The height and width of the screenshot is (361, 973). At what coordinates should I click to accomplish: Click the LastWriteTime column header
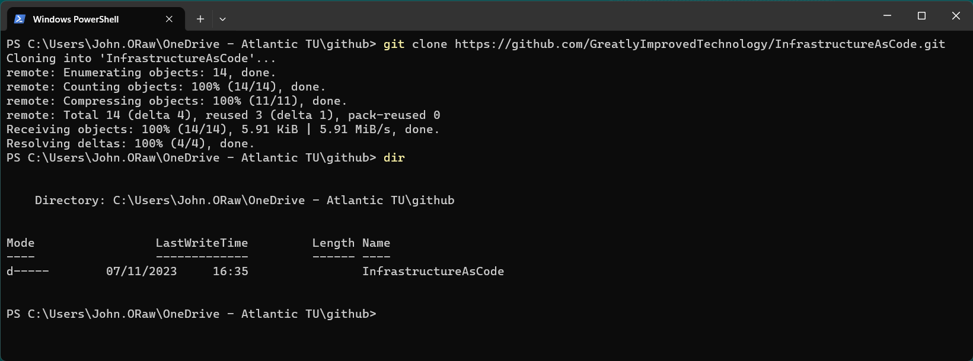pyautogui.click(x=202, y=243)
